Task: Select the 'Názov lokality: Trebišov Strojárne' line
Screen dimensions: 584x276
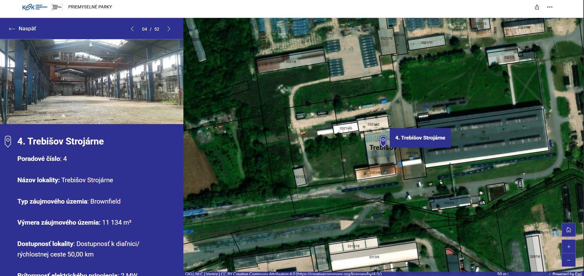Action: [x=65, y=180]
